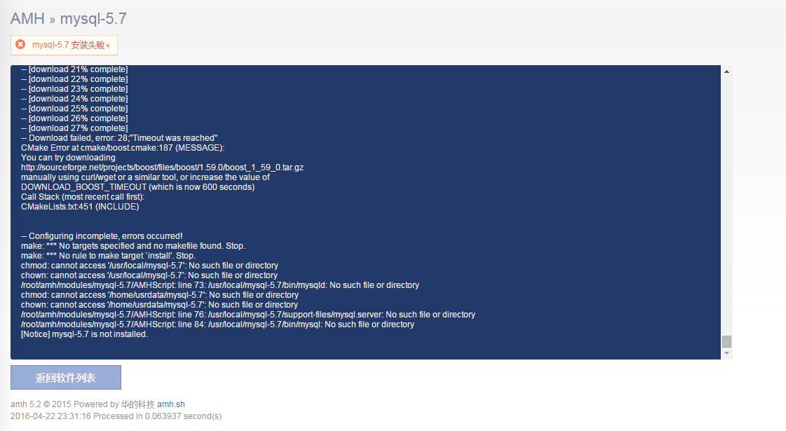This screenshot has height=431, width=786.
Task: Click the '[download 27% complete]' log line
Action: 74,128
